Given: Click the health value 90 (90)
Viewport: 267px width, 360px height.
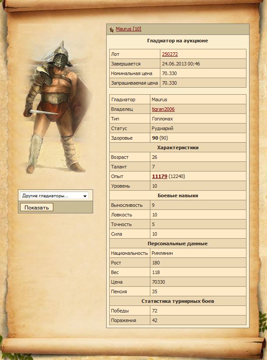Looking at the screenshot, I should [160, 138].
